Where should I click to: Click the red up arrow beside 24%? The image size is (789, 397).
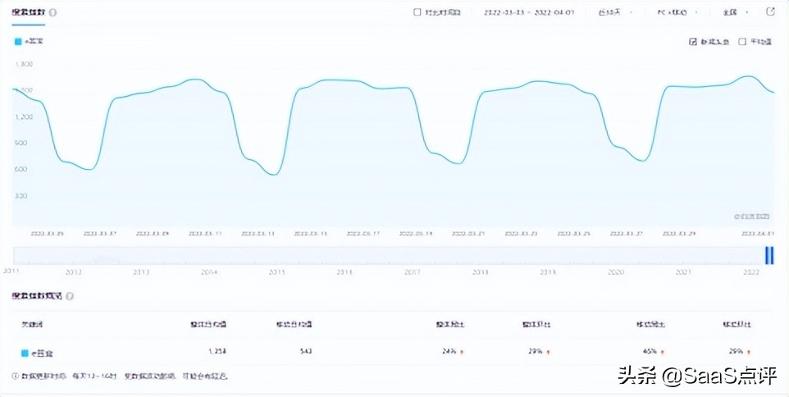click(462, 352)
